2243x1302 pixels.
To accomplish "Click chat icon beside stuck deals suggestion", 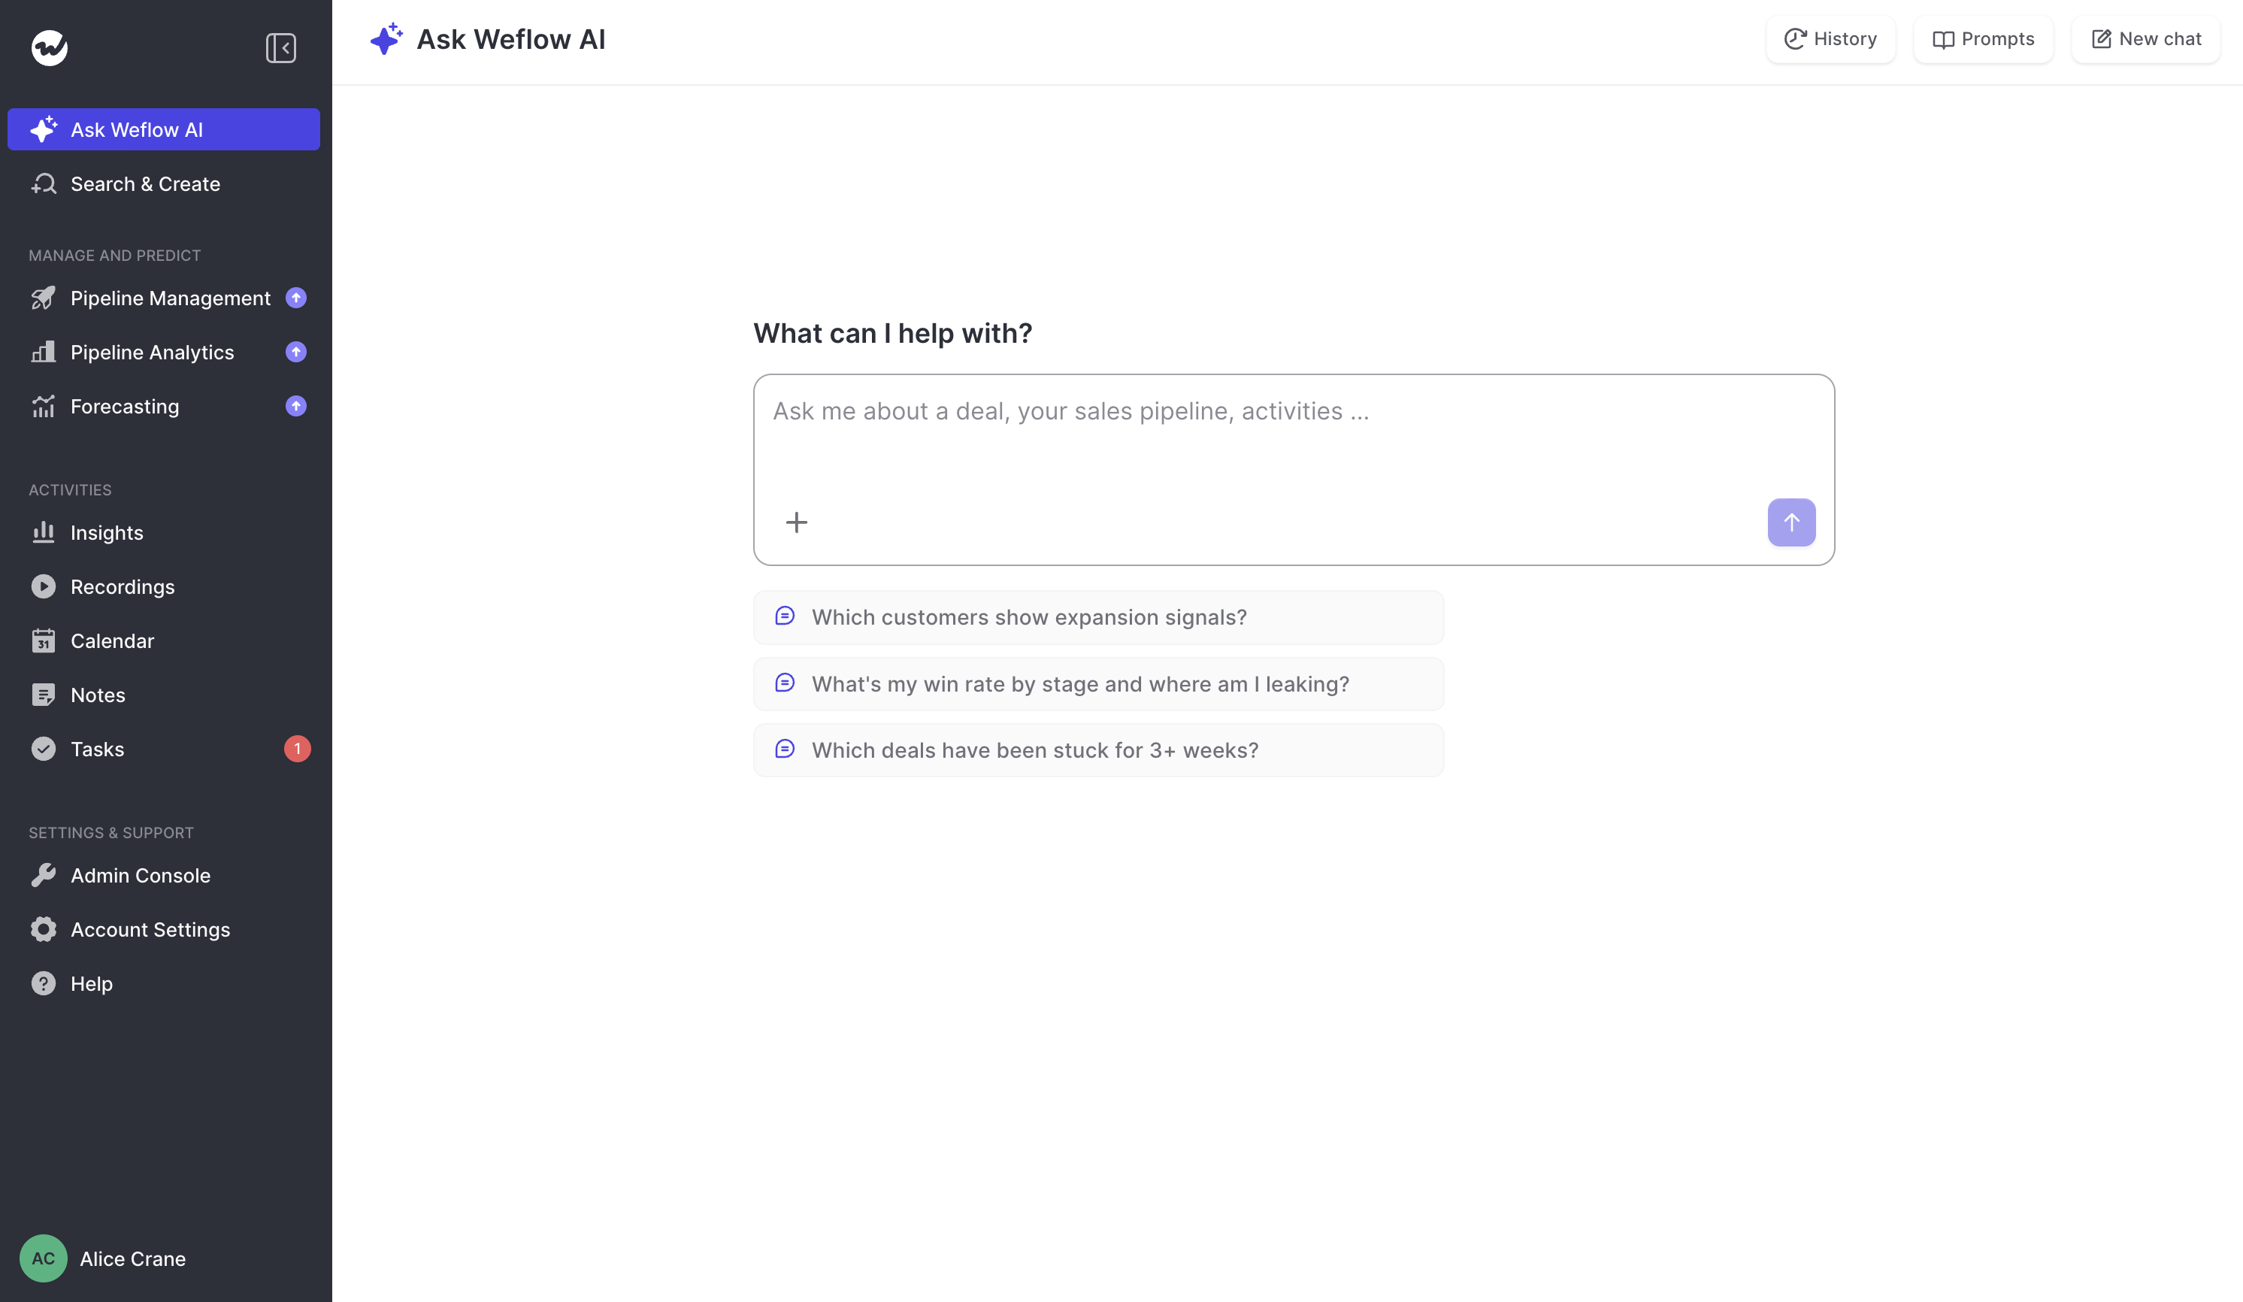I will point(785,749).
